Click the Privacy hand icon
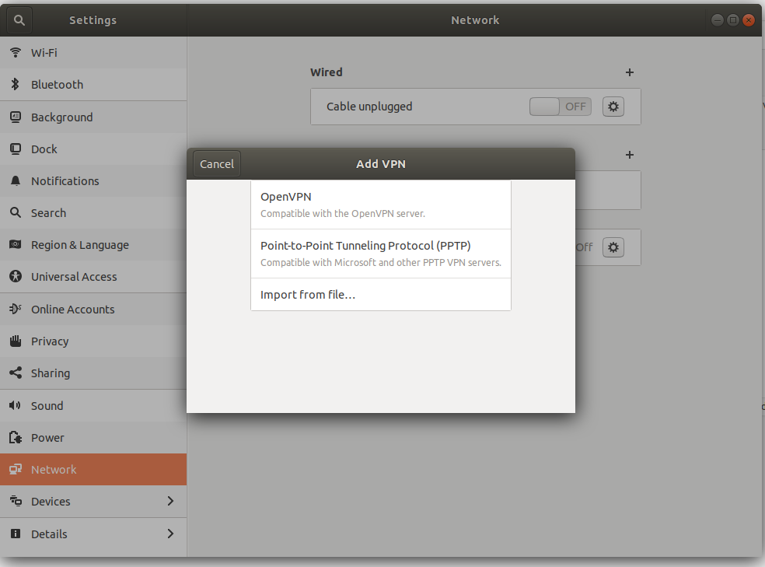This screenshot has width=765, height=567. click(x=16, y=341)
